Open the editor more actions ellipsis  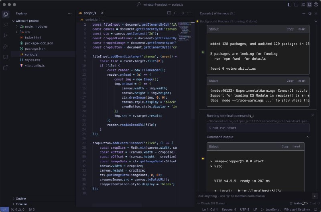coord(189,13)
